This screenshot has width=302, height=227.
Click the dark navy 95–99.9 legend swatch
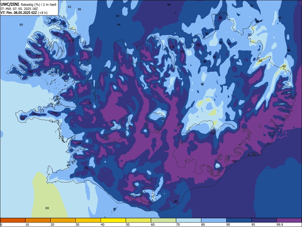point(264,220)
